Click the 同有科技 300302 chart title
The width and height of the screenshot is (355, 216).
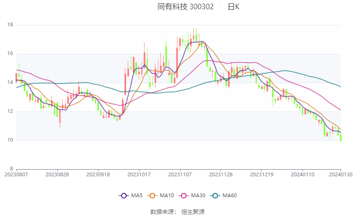[x=185, y=7]
